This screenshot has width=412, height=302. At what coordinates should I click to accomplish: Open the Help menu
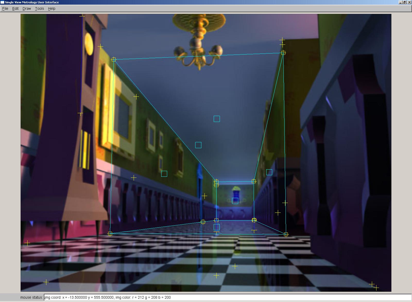pyautogui.click(x=51, y=8)
